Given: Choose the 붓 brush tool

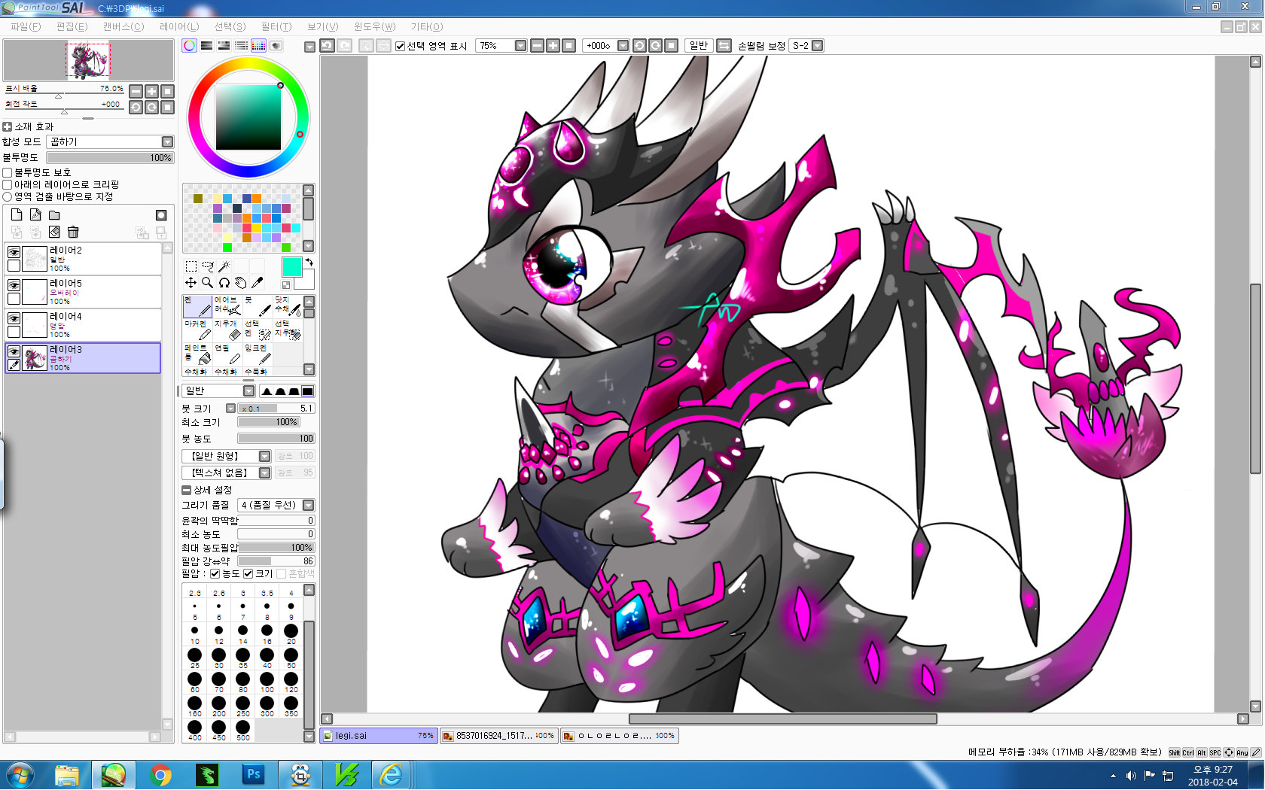Looking at the screenshot, I should (x=258, y=306).
